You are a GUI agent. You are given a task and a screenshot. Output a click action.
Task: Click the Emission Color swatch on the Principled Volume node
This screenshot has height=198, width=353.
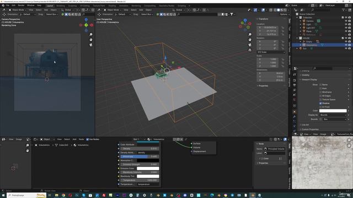pyautogui.click(x=148, y=168)
